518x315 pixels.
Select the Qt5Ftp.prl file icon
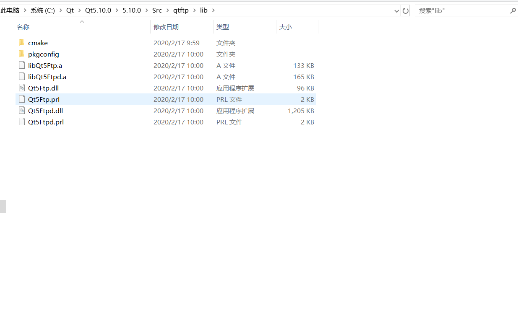(22, 99)
